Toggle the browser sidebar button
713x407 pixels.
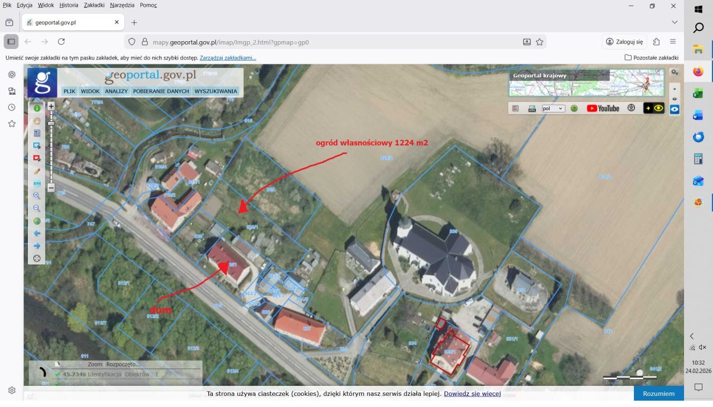tap(11, 42)
